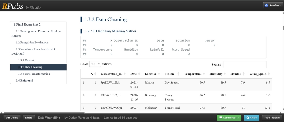Click the RPubs logo
Image resolution: width=284 pixels, height=122 pixels.
click(x=12, y=6)
